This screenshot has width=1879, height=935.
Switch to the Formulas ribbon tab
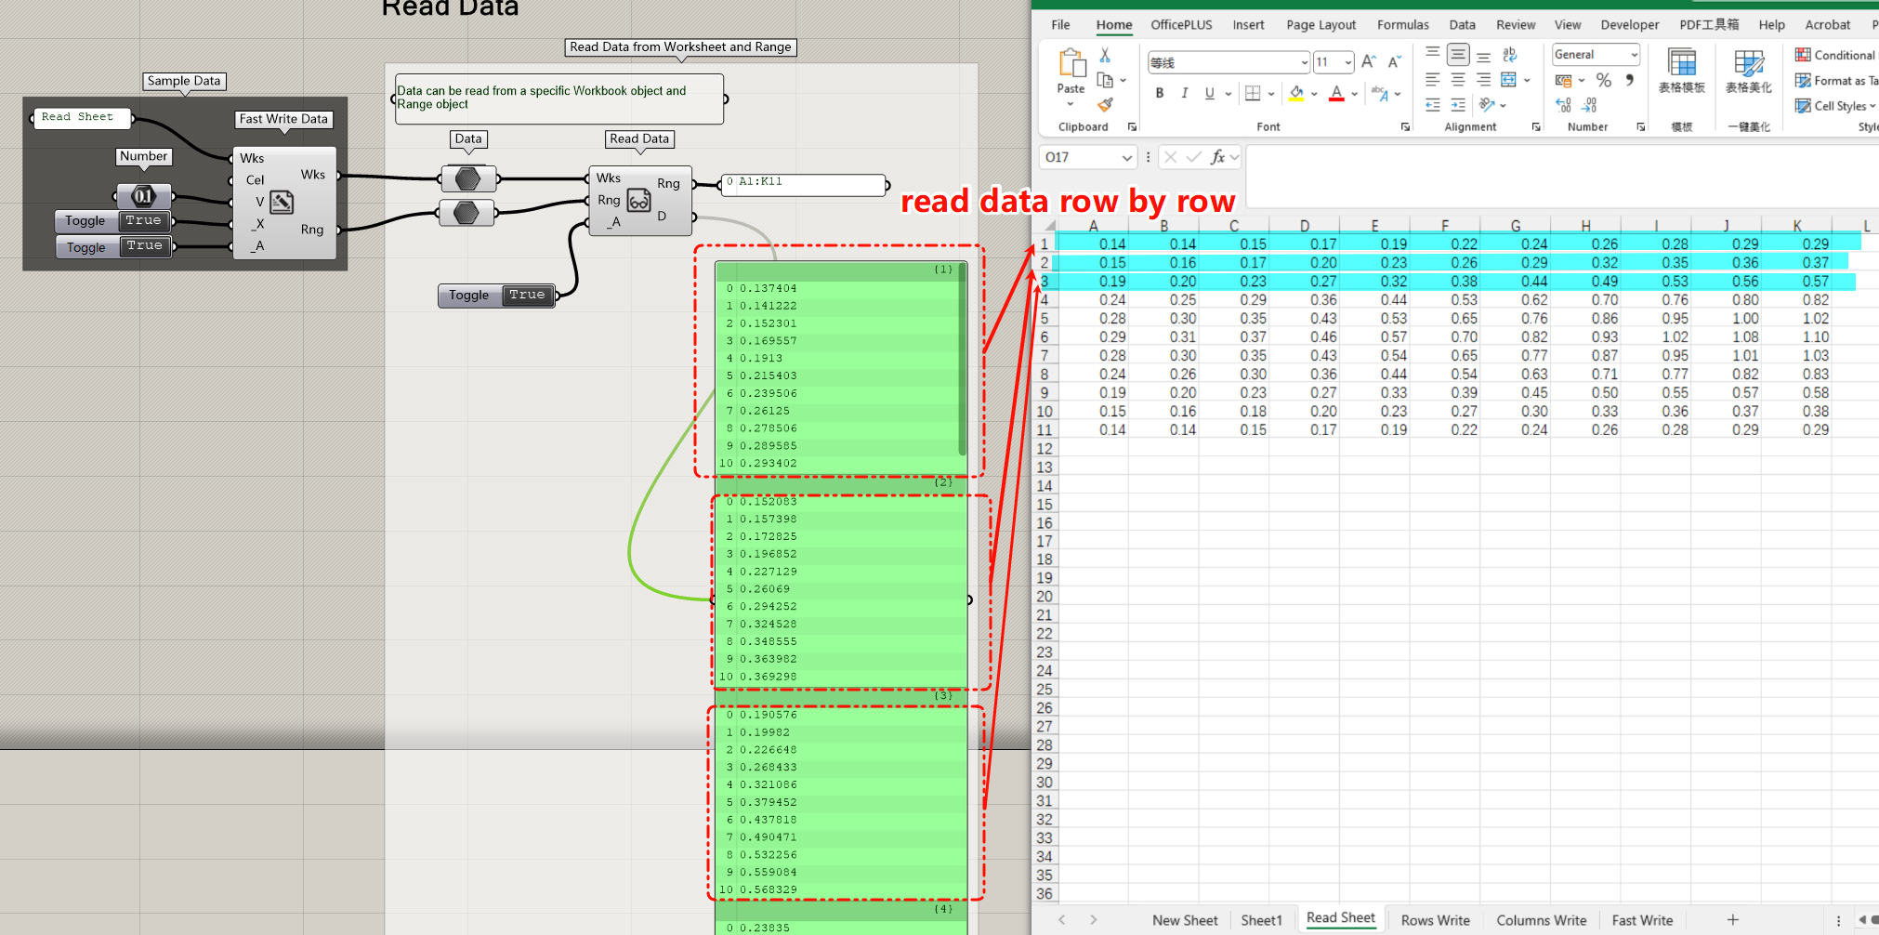[x=1403, y=25]
